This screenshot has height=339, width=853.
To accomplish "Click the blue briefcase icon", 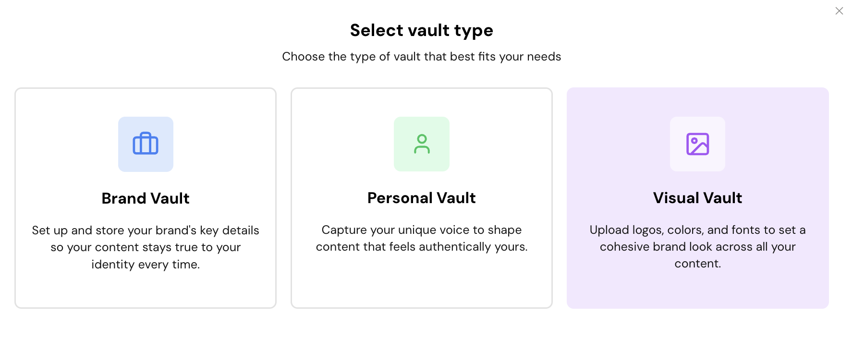I will [x=146, y=144].
